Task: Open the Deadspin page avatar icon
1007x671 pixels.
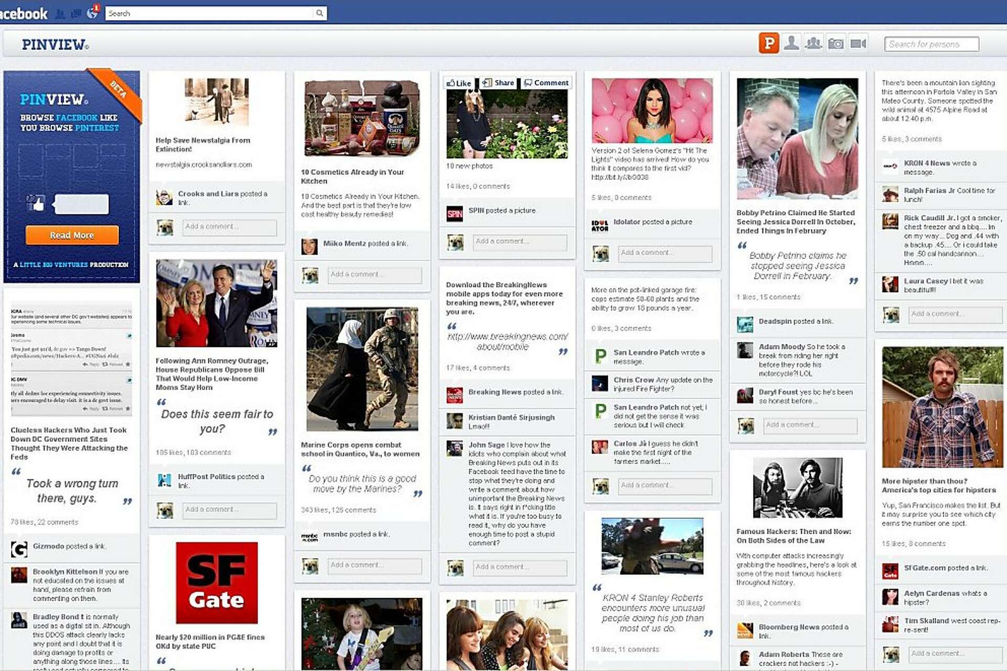Action: [745, 324]
